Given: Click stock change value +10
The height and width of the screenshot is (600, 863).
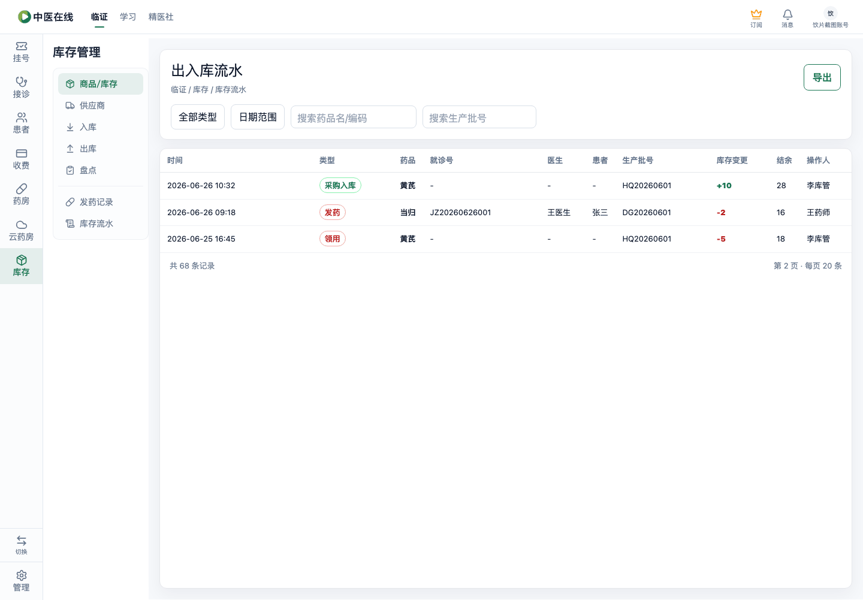Looking at the screenshot, I should click(x=724, y=186).
